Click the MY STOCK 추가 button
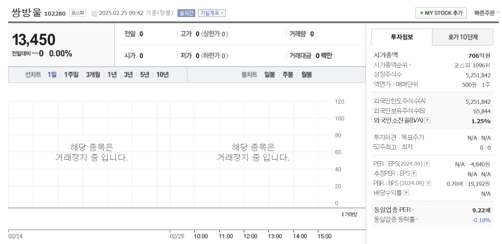This screenshot has height=244, width=502. click(441, 13)
